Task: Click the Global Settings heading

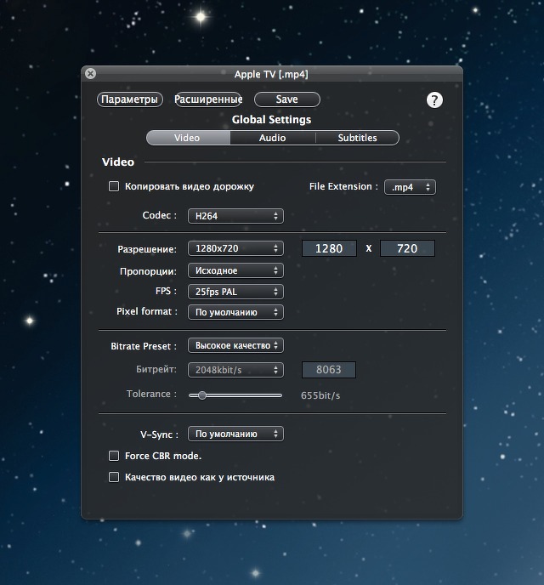Action: pyautogui.click(x=271, y=120)
